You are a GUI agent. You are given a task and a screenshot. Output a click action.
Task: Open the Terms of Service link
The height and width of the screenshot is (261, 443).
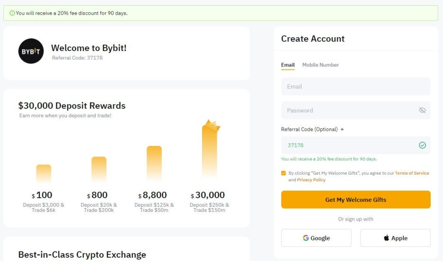coord(412,173)
